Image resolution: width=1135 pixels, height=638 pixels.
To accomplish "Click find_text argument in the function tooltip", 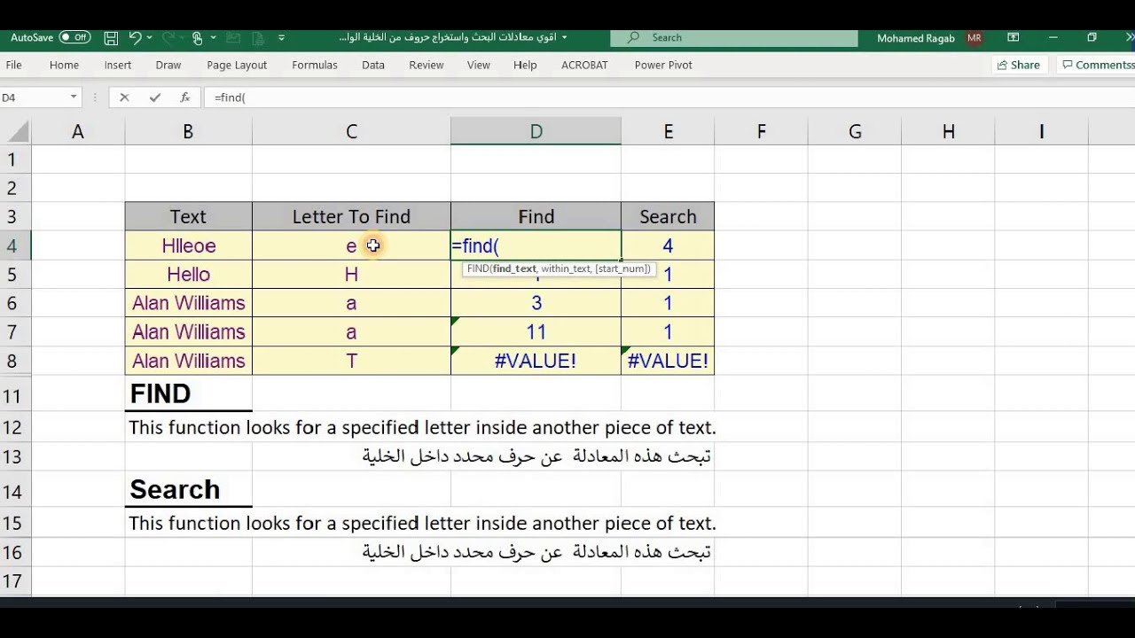I will click(x=515, y=268).
